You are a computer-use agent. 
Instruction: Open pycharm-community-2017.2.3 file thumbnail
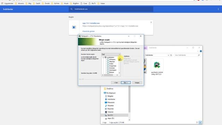157,65
